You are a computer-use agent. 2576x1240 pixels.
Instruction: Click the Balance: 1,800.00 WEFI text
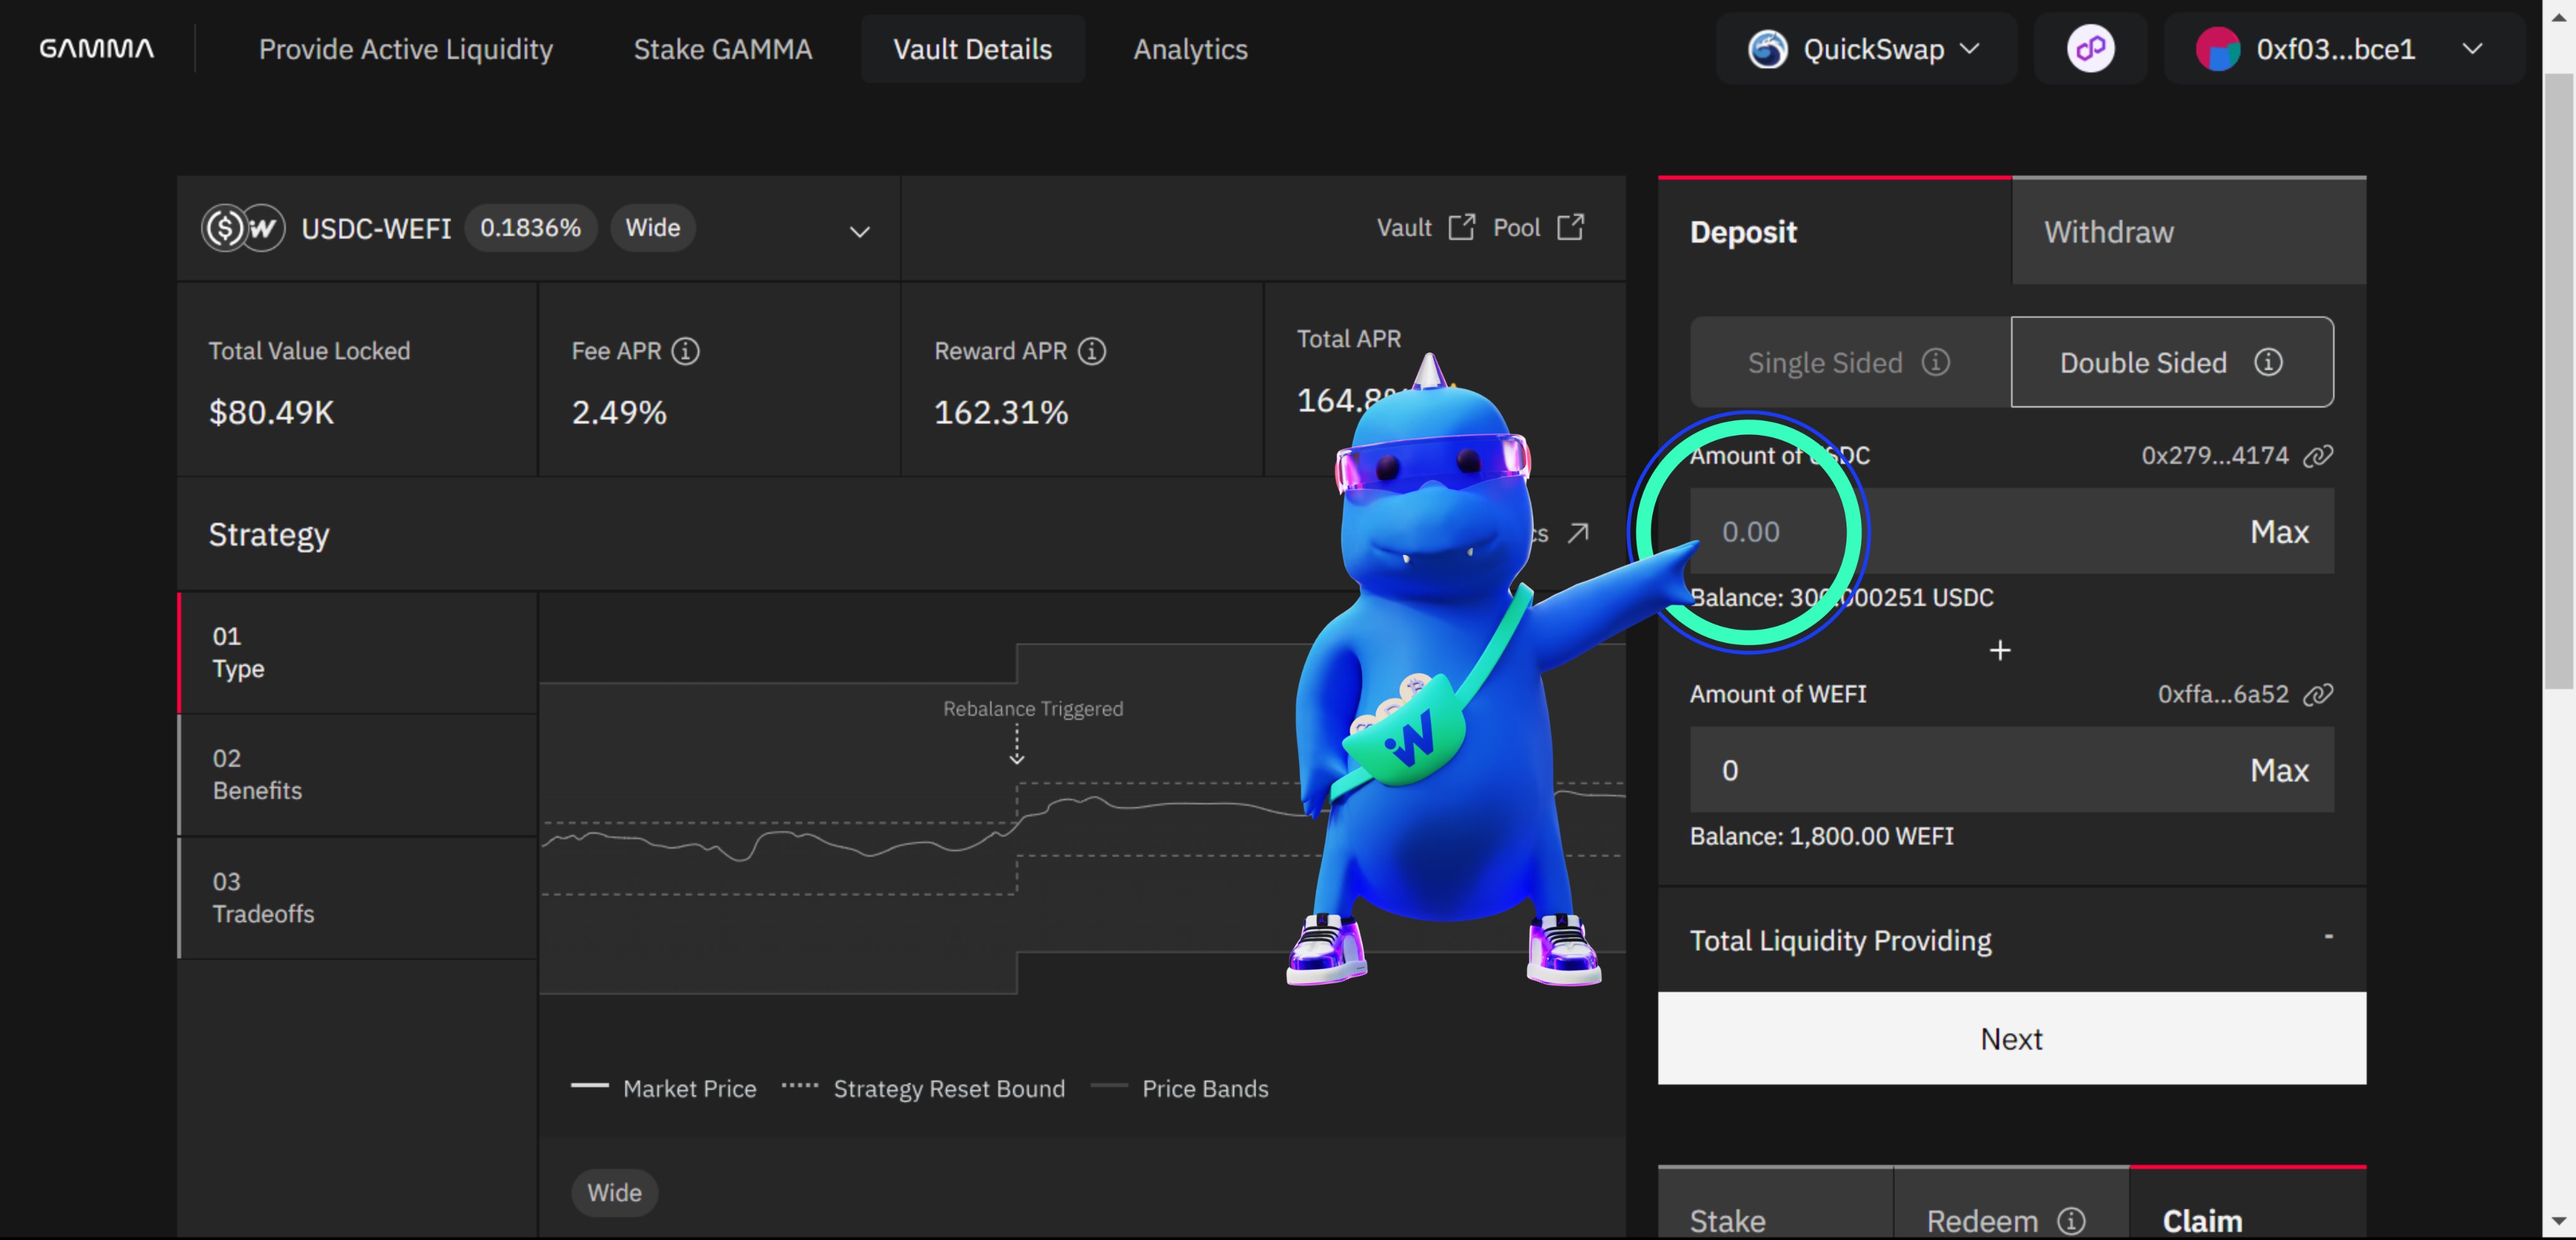point(1821,837)
